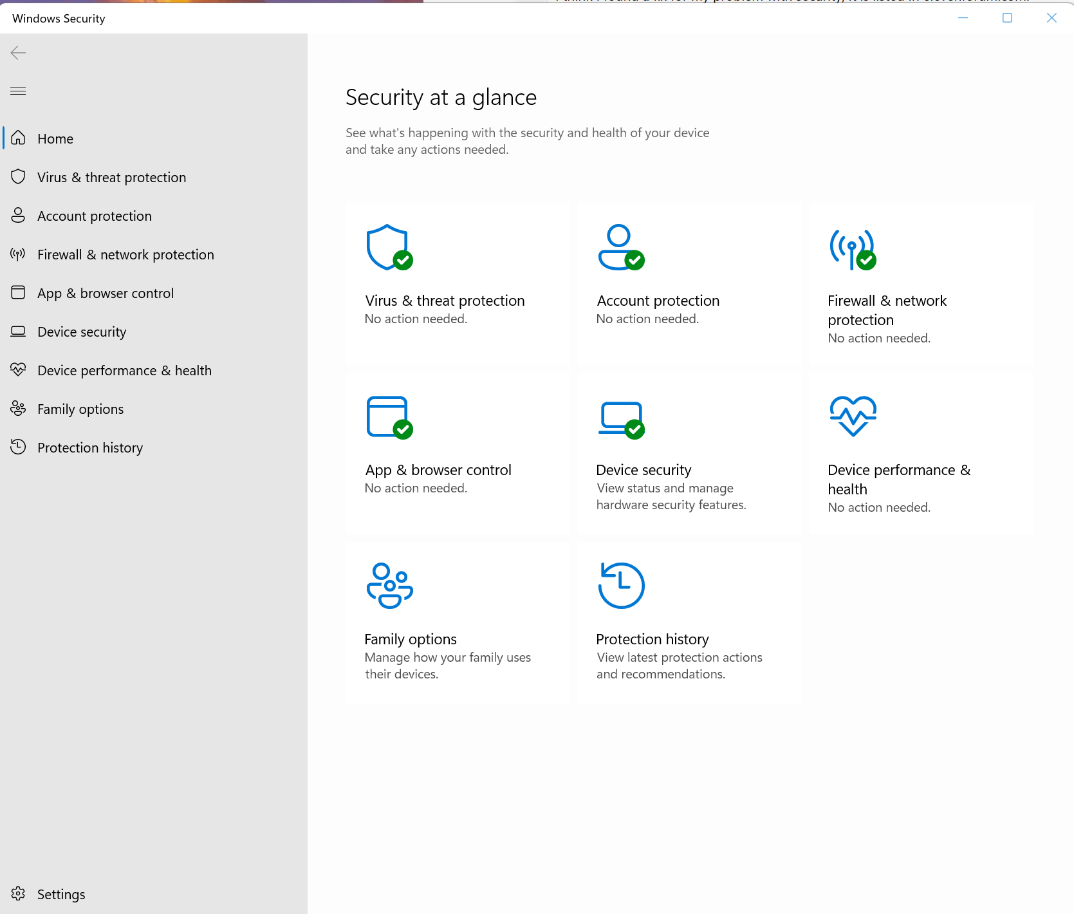Open the Virus & threat protection card title
Image resolution: width=1074 pixels, height=914 pixels.
click(x=445, y=301)
